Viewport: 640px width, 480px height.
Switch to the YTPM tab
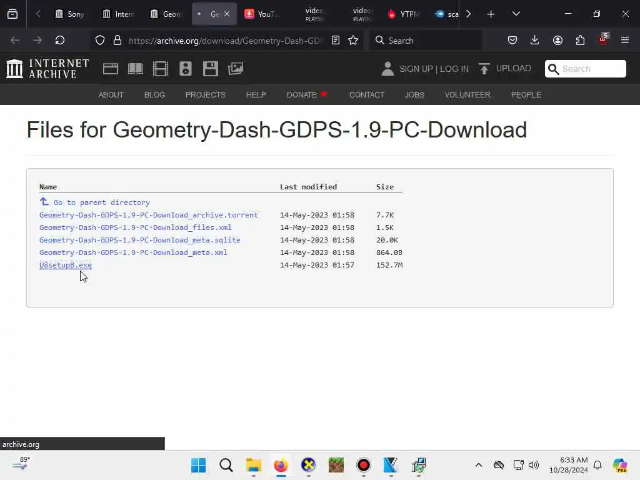coord(403,14)
